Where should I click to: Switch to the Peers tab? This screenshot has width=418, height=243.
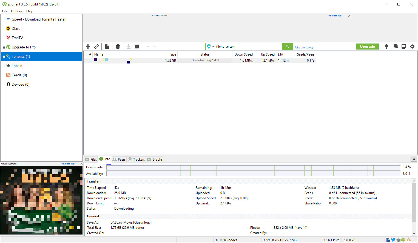119,160
